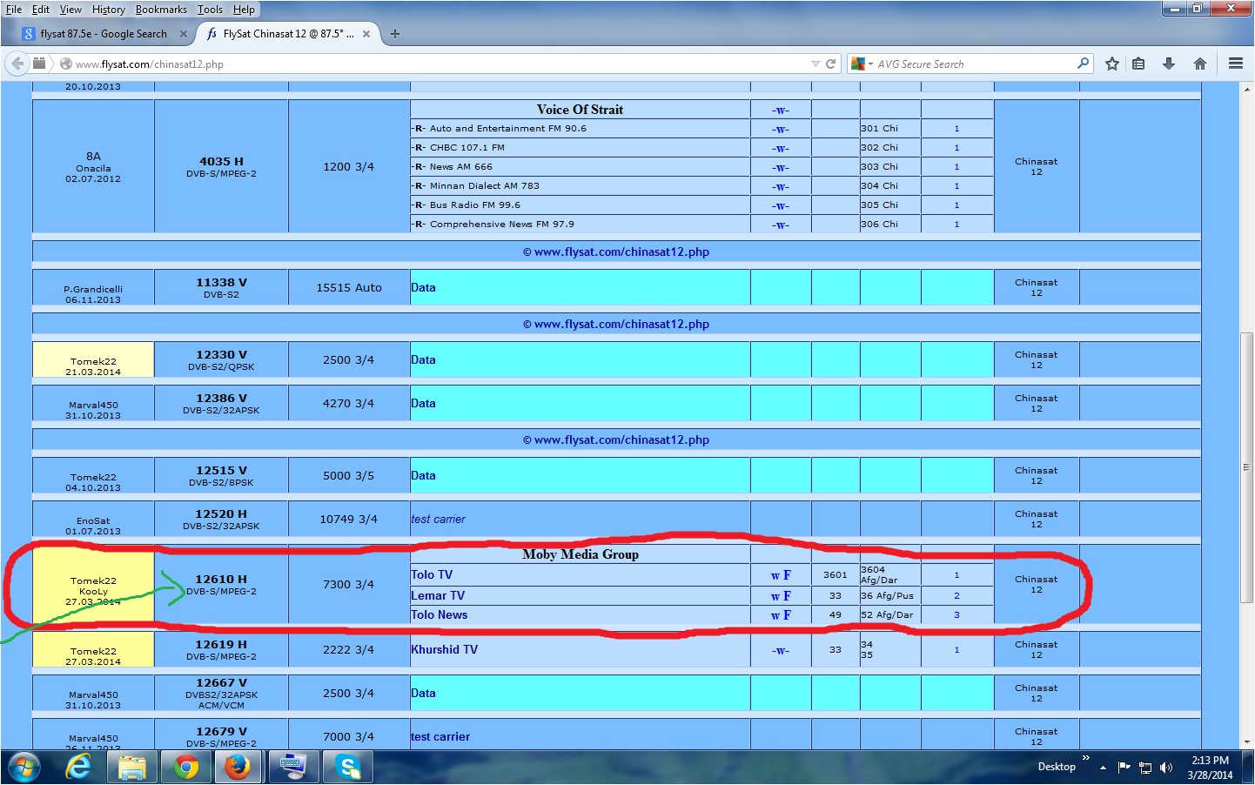Click the 12619 H frequency cell
Image resolution: width=1255 pixels, height=785 pixels.
[x=221, y=649]
